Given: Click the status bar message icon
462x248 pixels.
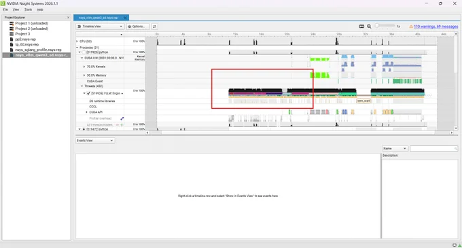Looking at the screenshot, I should [455, 245].
